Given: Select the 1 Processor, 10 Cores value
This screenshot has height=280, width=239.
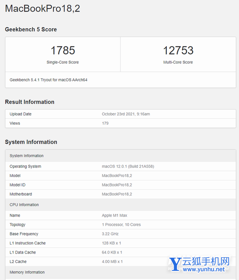Looking at the screenshot, I should (121, 225).
